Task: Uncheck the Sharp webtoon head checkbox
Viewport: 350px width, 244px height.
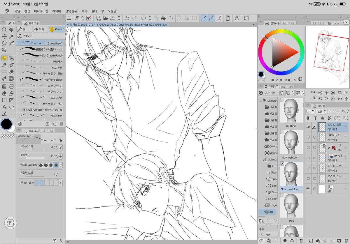Action: pos(282,164)
